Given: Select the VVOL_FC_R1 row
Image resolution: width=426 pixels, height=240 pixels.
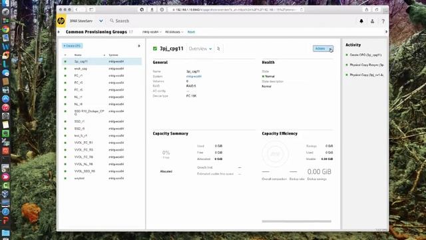Looking at the screenshot, I should [x=102, y=143].
